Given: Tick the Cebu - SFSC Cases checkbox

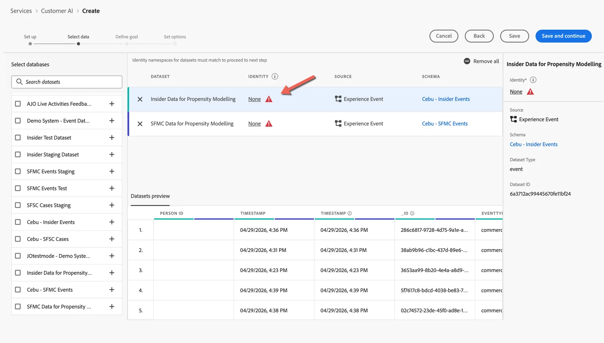Looking at the screenshot, I should pyautogui.click(x=18, y=239).
